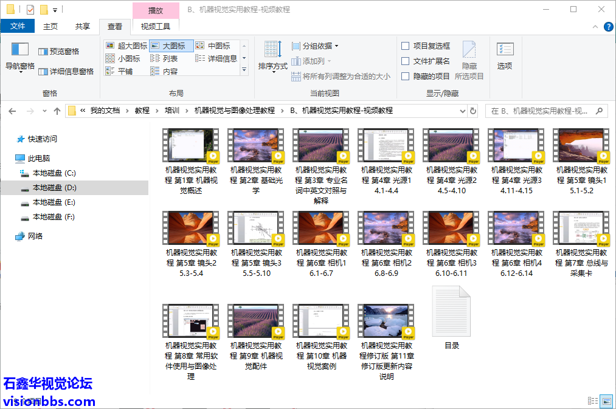Click the details view icon in status bar

pos(593,400)
